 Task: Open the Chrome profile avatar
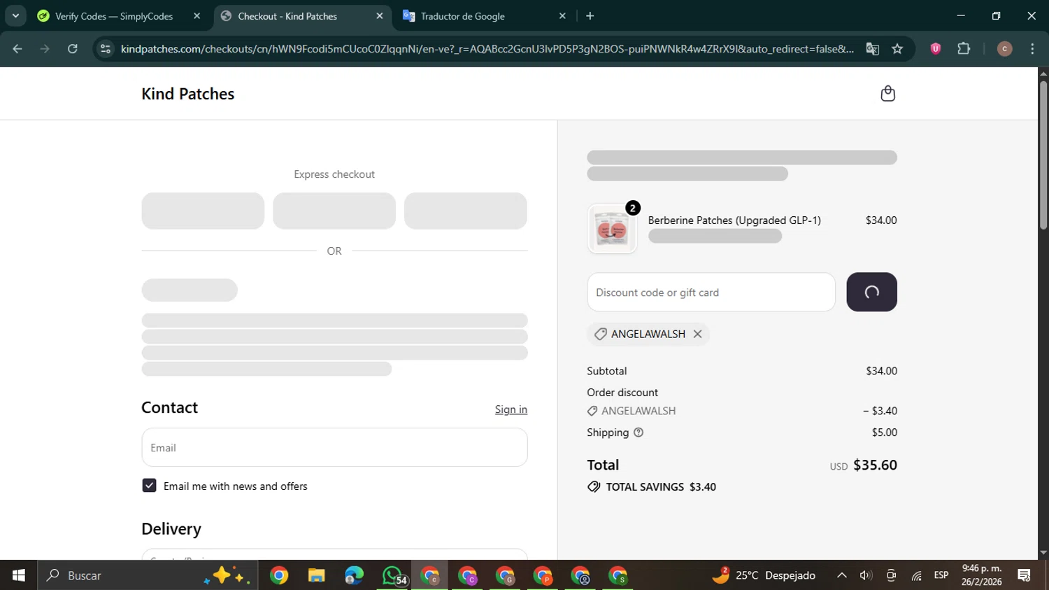(x=1004, y=49)
